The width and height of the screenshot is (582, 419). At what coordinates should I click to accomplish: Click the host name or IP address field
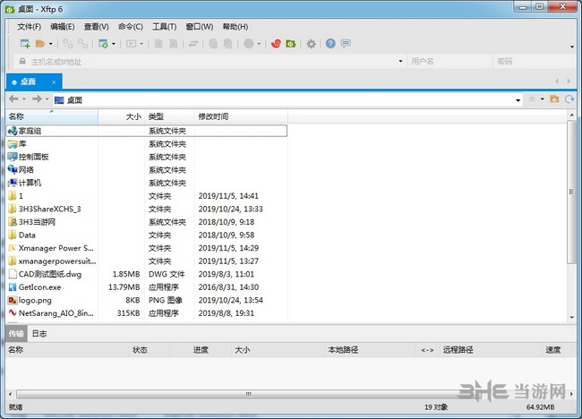pos(210,62)
